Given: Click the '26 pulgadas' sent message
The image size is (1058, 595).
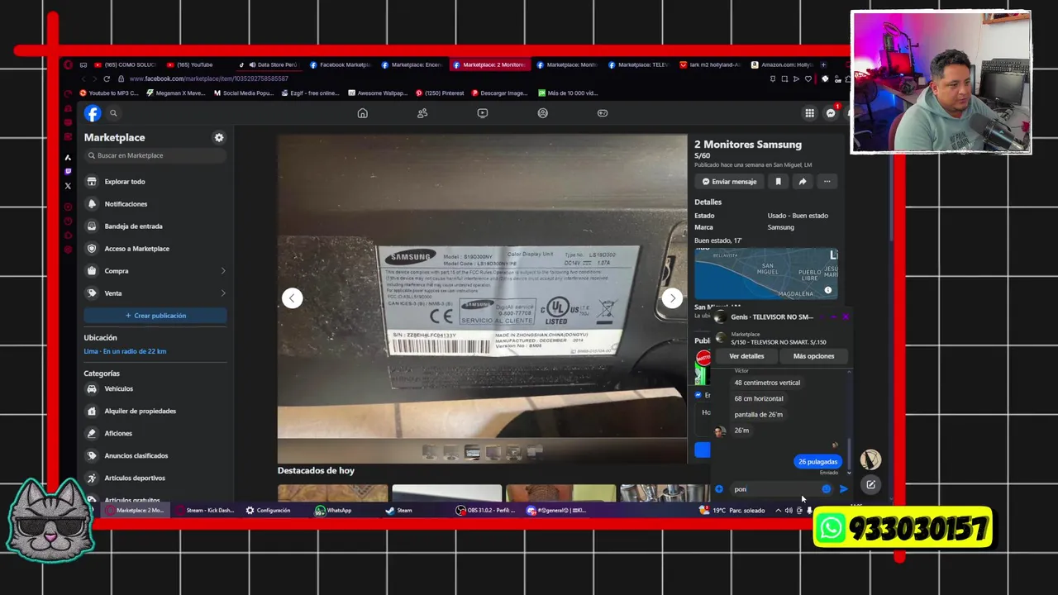Looking at the screenshot, I should tap(817, 462).
